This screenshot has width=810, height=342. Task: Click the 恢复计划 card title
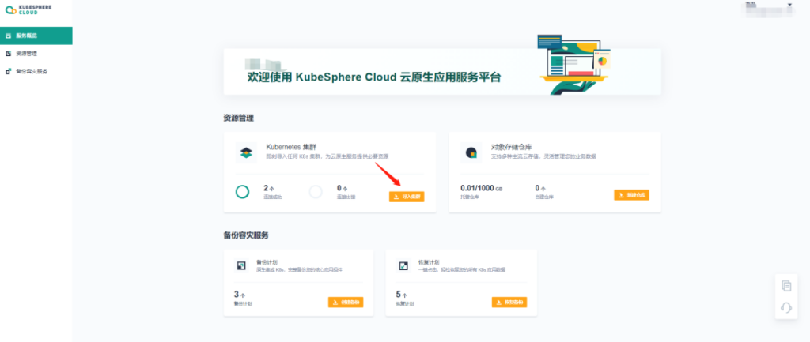[428, 262]
